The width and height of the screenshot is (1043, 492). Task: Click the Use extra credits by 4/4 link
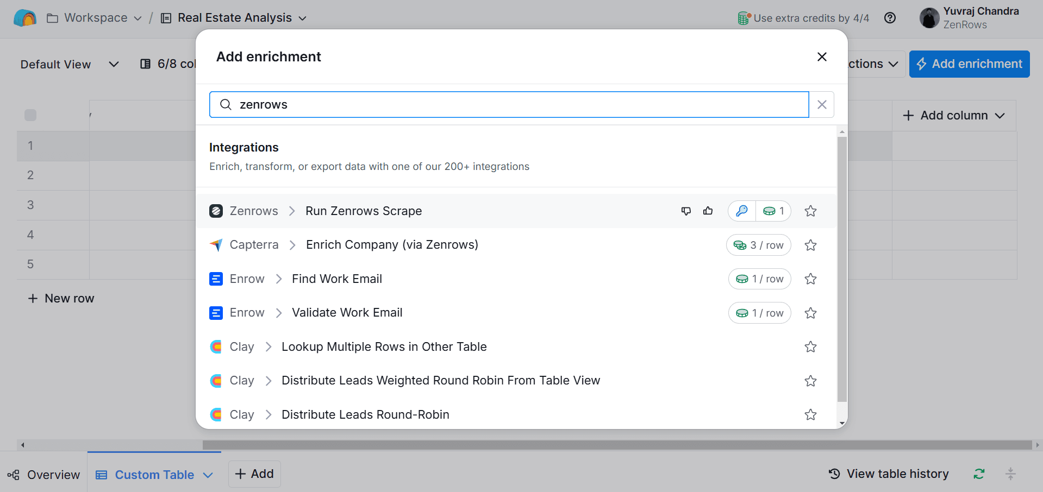pos(811,18)
